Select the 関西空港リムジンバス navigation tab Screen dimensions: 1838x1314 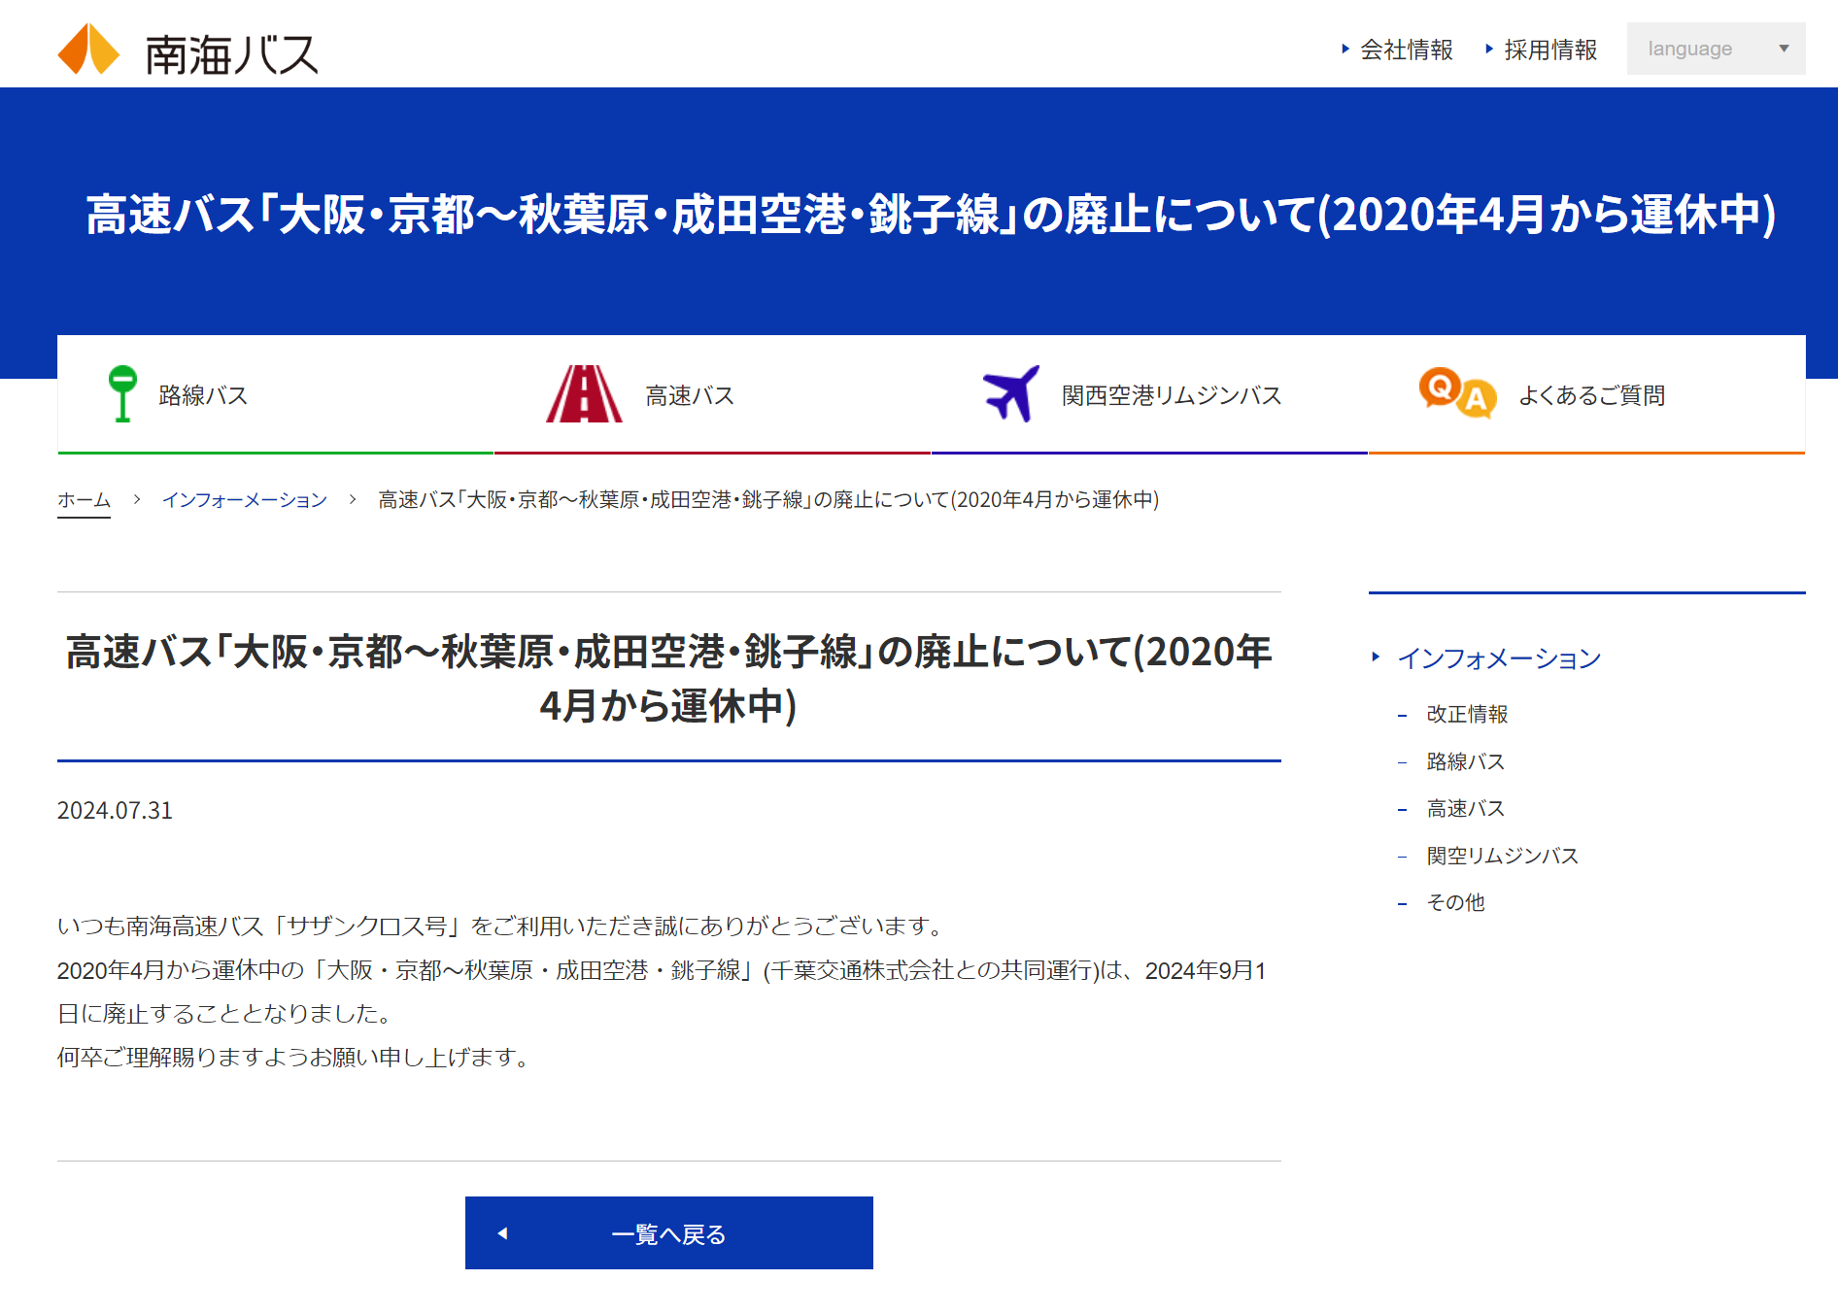coord(1149,394)
